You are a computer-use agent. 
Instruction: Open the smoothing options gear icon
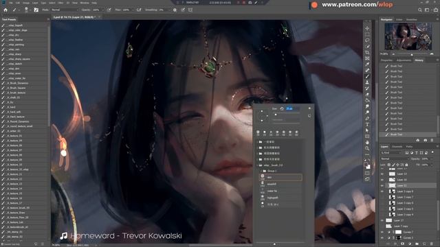click(x=175, y=10)
